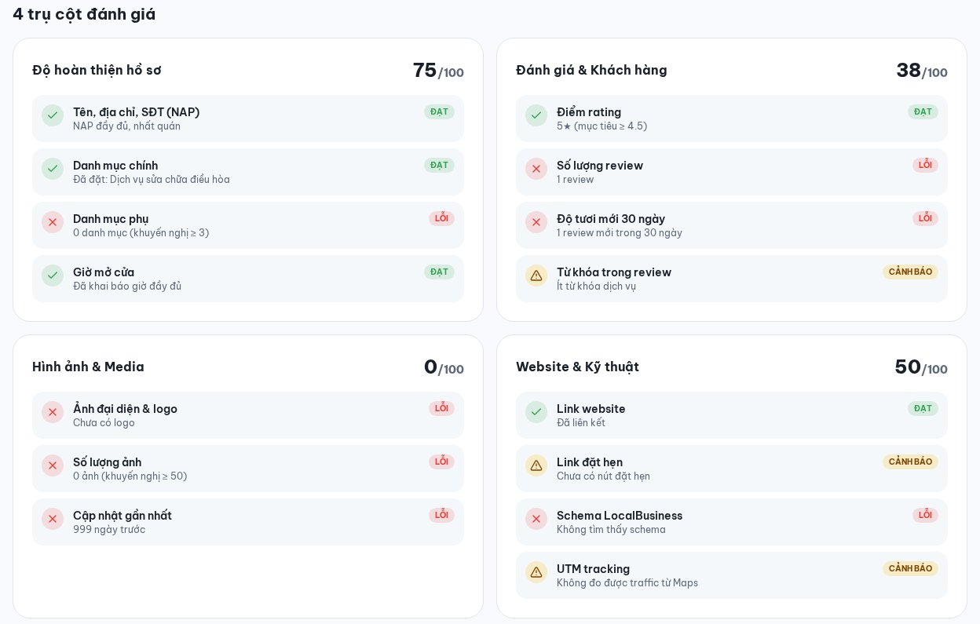Click the LỖI badge on Ảnh đại diện & logo row
Screen dimensions: 980x624
[x=441, y=408]
